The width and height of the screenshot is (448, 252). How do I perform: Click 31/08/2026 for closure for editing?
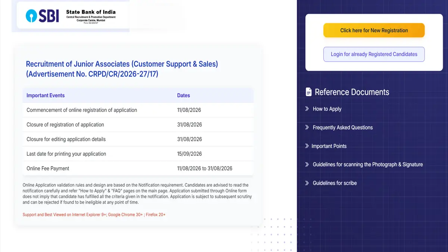[189, 139]
